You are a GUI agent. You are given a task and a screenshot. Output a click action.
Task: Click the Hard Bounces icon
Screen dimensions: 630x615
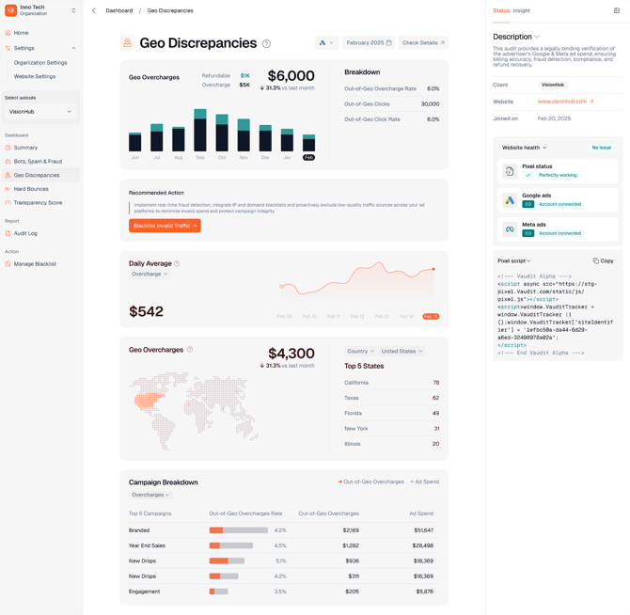[x=8, y=189]
